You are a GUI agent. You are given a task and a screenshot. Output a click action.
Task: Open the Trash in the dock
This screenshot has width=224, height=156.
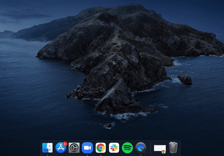click(x=173, y=147)
